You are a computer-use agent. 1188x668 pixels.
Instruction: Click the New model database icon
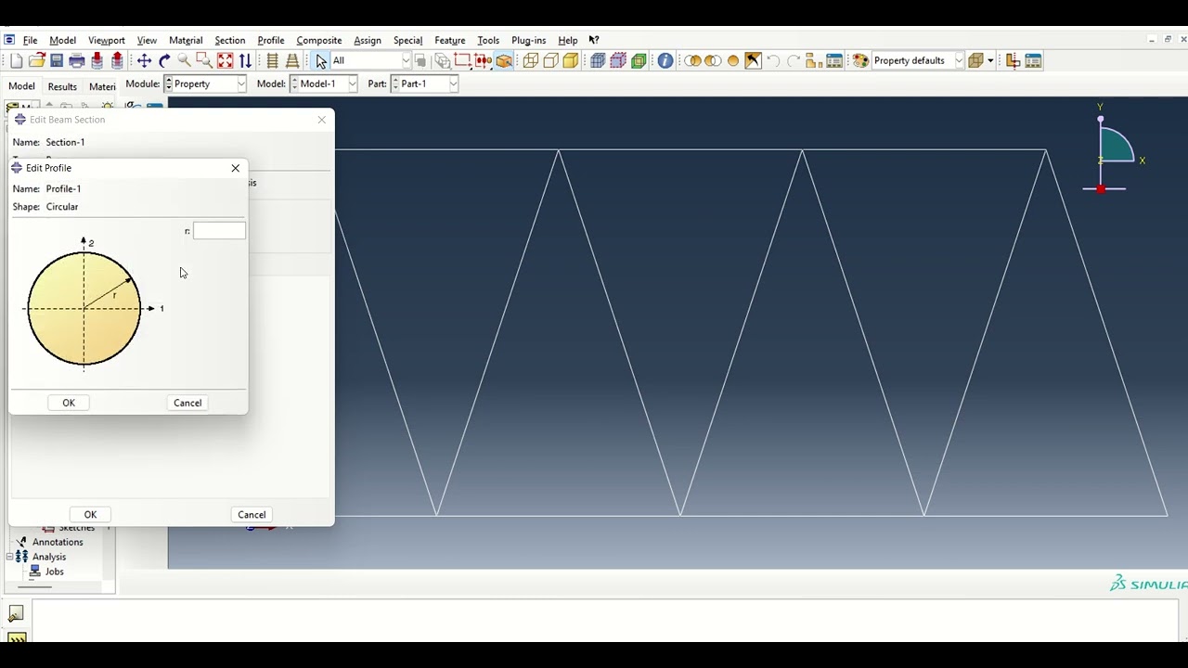[x=16, y=61]
